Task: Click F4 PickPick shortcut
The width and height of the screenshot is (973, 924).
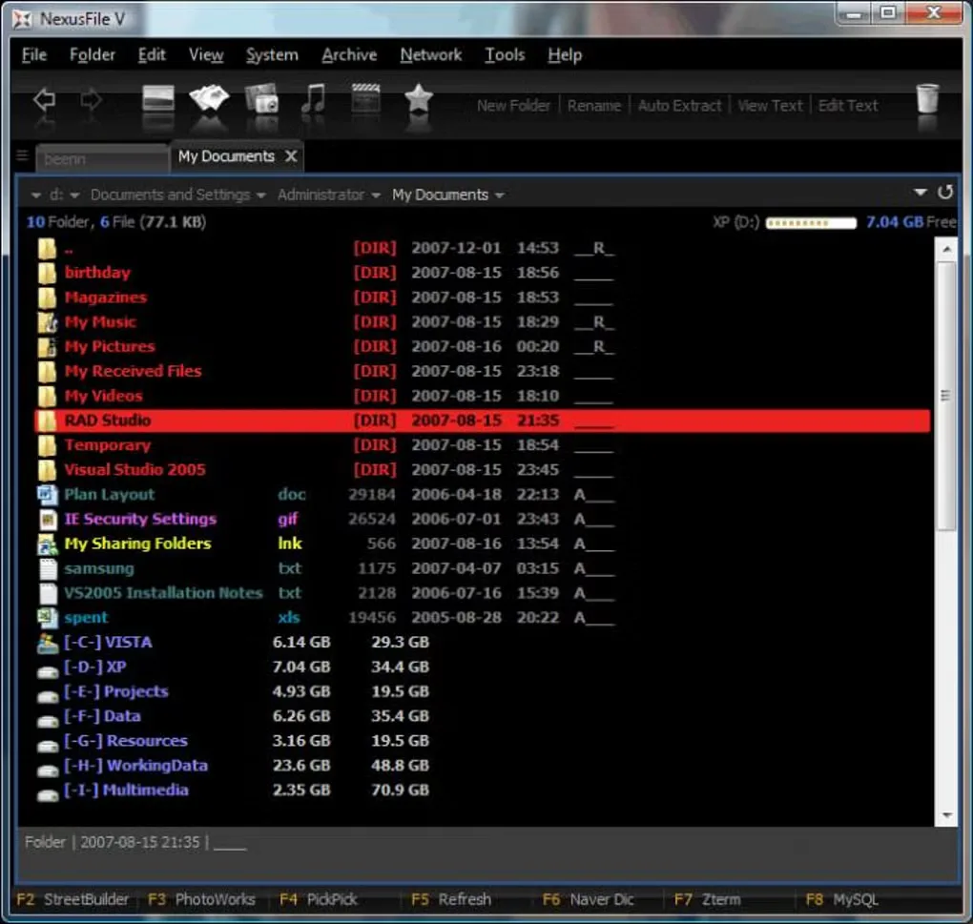Action: (319, 900)
